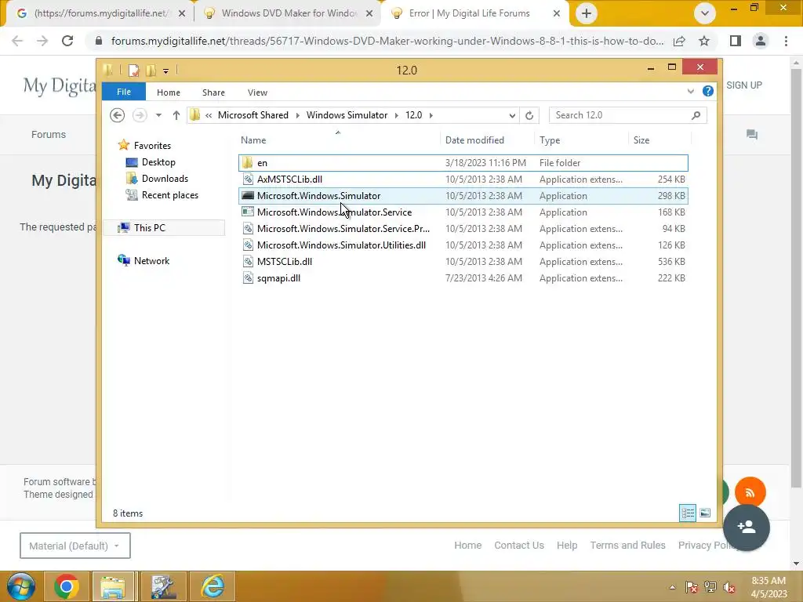Screen dimensions: 803x602
Task: Open the Windows Start button
Action: [21, 586]
